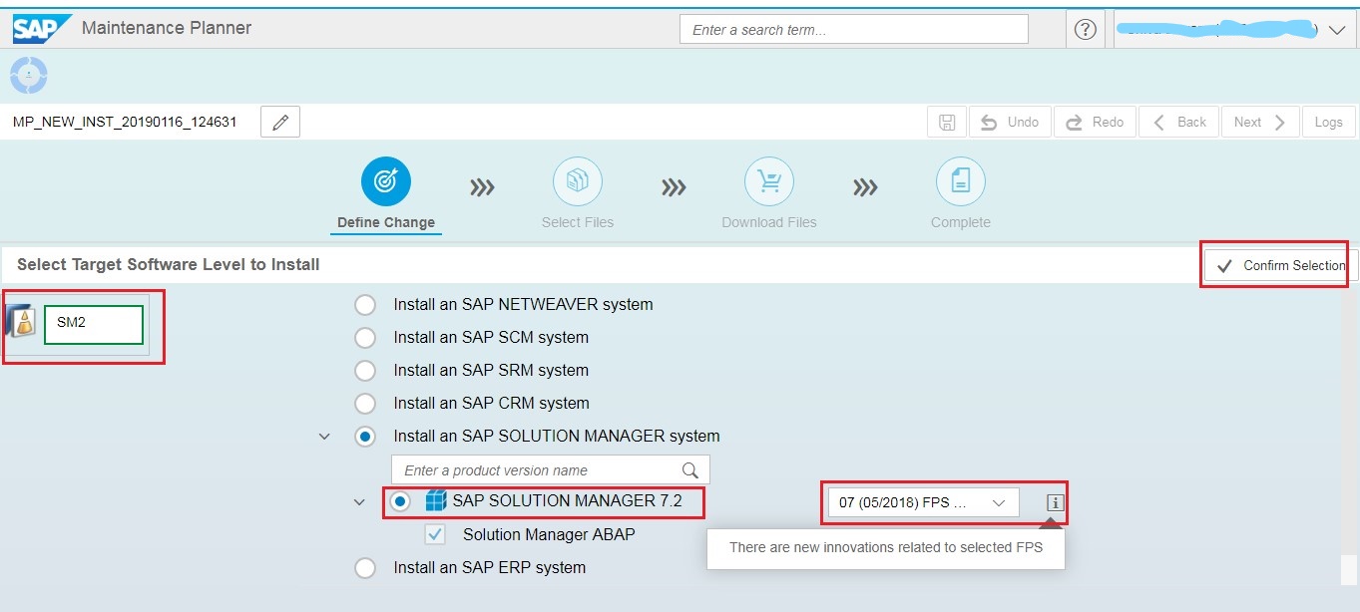Uncheck the Solution Manager ABAP checkbox

click(x=434, y=534)
